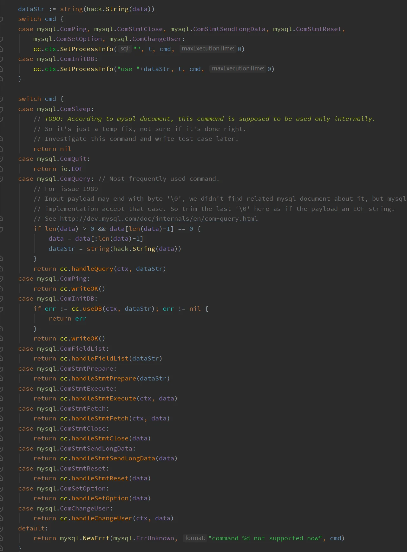Viewport: 407px width, 552px height.
Task: Fold the 'case mysql.ComSleep:' gutter marker
Action: point(1,109)
